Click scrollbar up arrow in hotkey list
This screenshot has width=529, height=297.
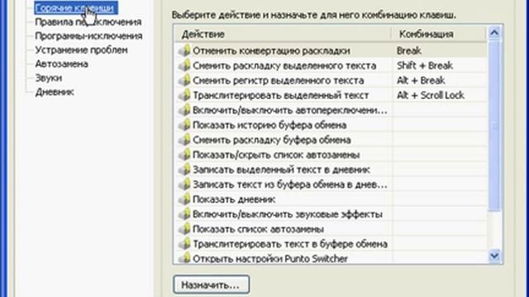pyautogui.click(x=494, y=33)
